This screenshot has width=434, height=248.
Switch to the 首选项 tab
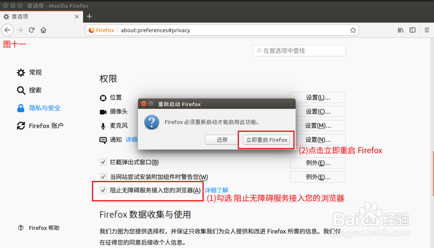coord(41,16)
